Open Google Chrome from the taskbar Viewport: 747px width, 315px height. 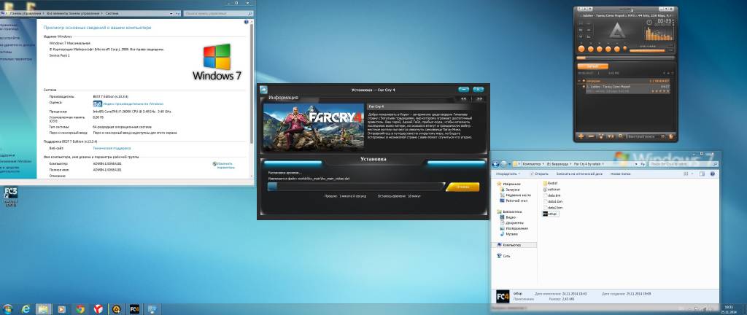click(80, 309)
